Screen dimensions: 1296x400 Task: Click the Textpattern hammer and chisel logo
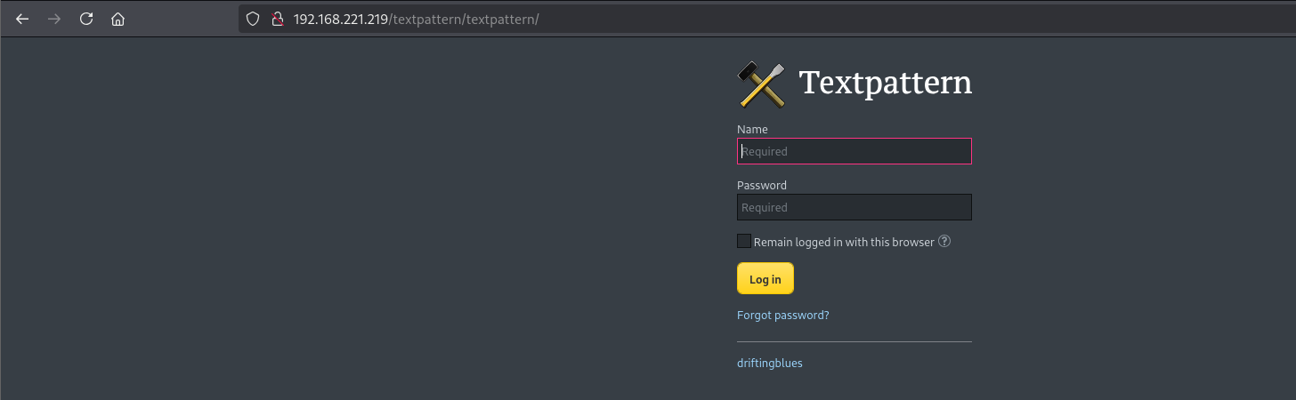point(761,84)
